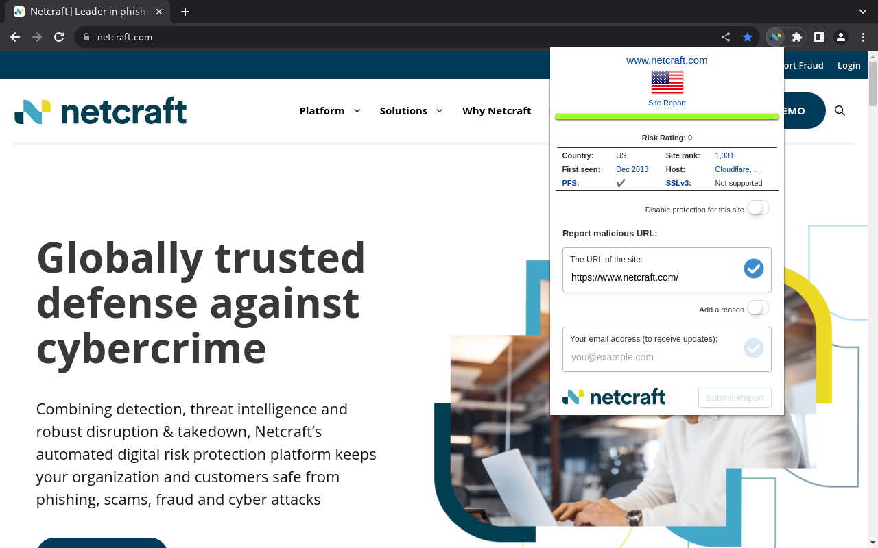
Task: Click the Netcraft logo on the website header
Action: click(101, 111)
